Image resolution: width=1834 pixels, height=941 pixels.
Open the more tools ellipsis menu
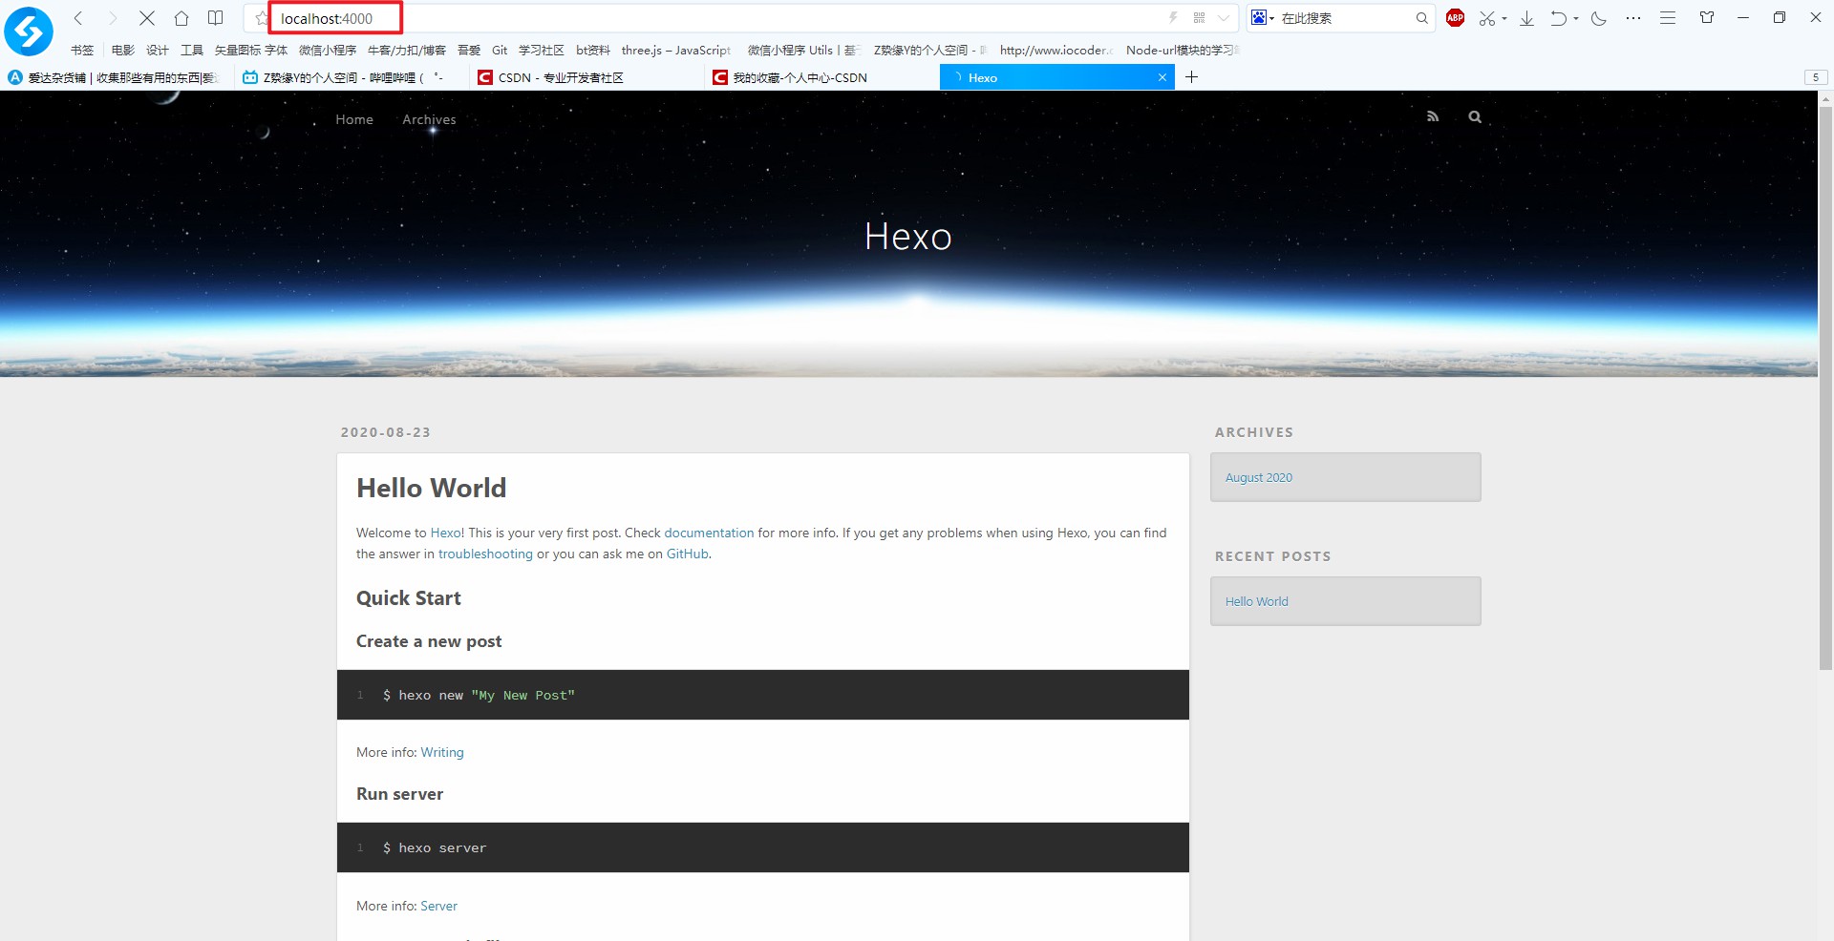pyautogui.click(x=1633, y=18)
